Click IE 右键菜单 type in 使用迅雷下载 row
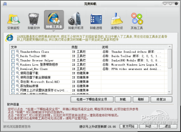 point(80,73)
